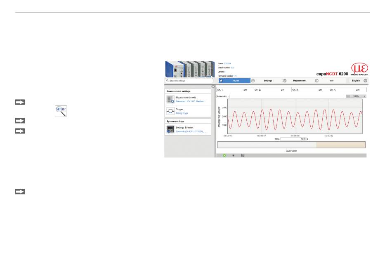Click the plus button beside 100% zoom
Screen dimensions: 392x274
coord(364,96)
